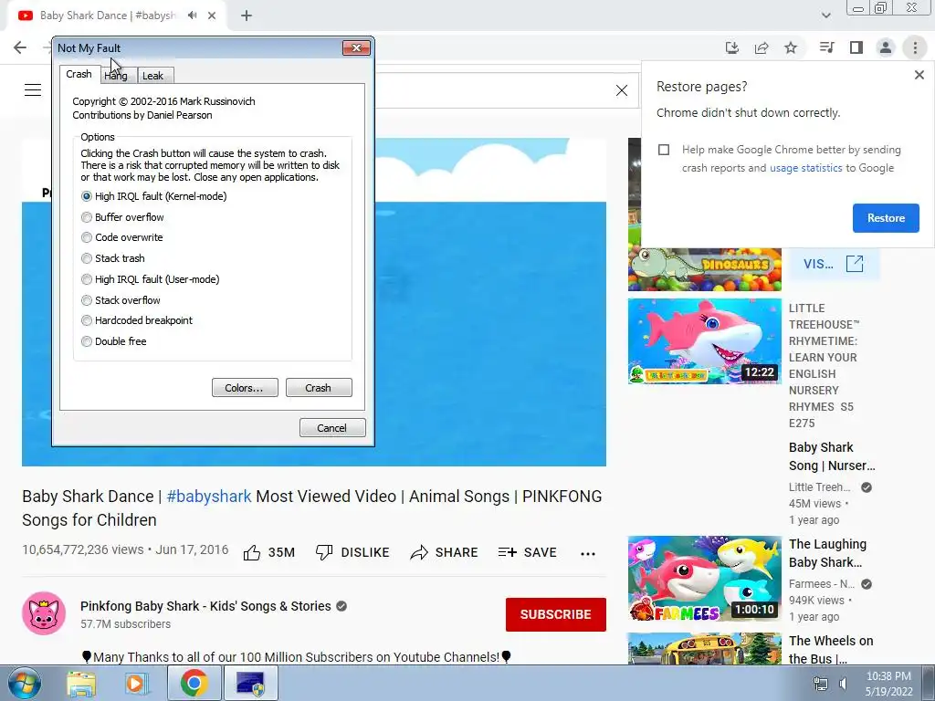The image size is (935, 701).
Task: Open the media control icon in Chrome toolbar
Action: [826, 47]
